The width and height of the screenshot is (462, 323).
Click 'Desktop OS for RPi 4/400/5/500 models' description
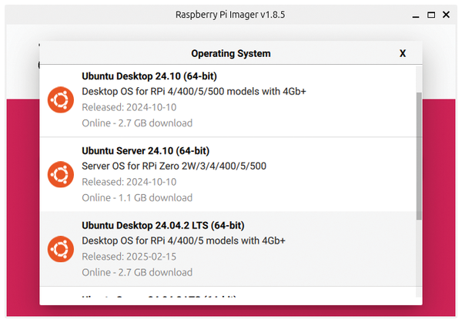[193, 91]
